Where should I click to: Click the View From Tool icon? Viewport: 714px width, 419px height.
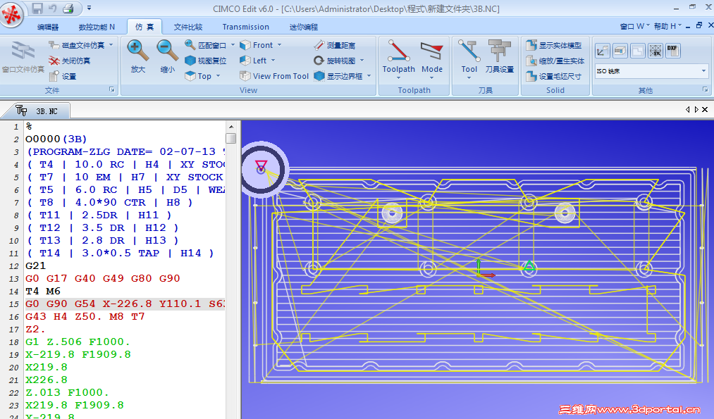click(x=245, y=75)
